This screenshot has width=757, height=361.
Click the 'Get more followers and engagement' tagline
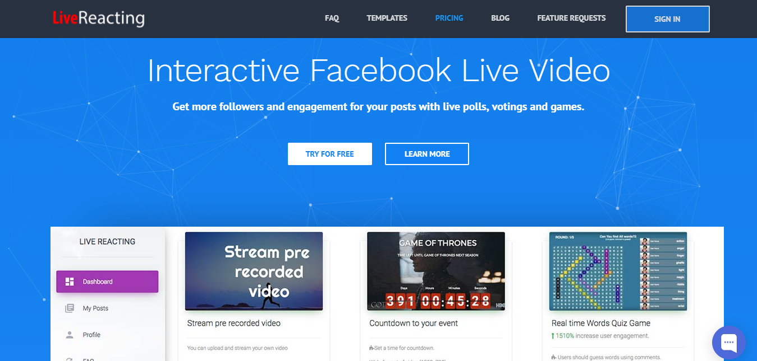click(379, 106)
